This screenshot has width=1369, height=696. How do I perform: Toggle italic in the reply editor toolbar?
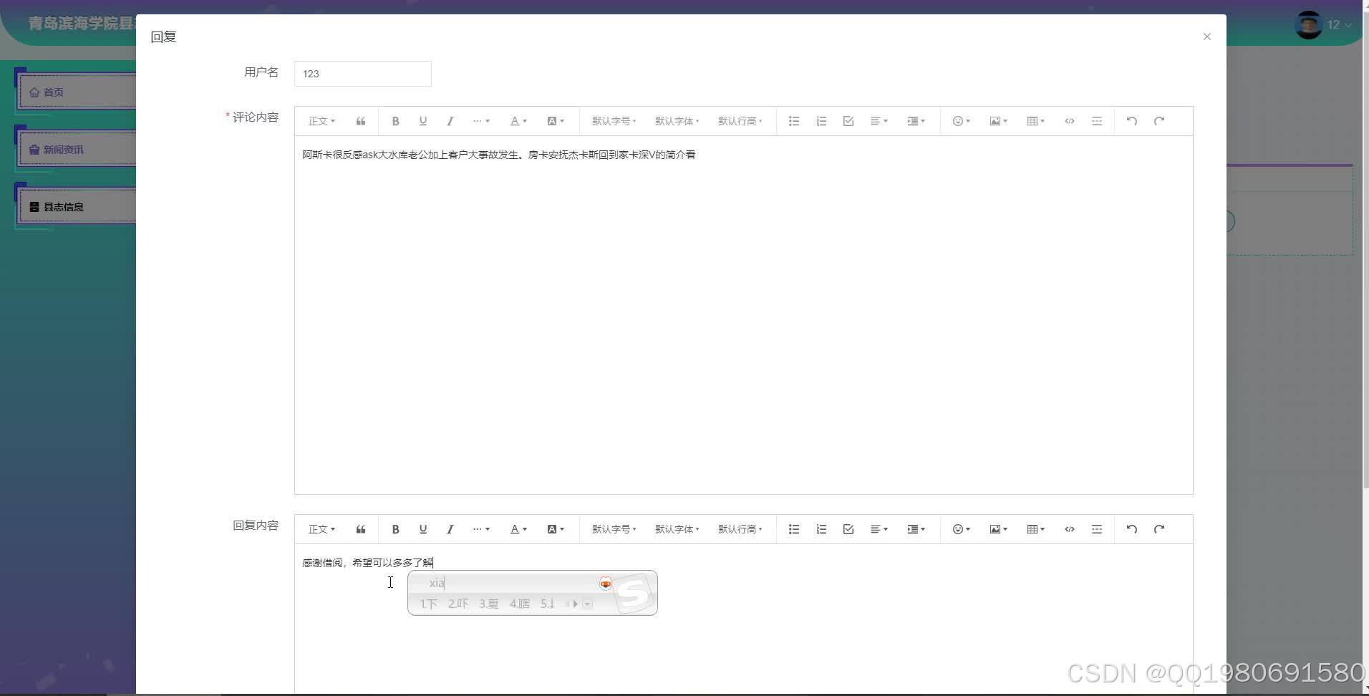click(450, 529)
